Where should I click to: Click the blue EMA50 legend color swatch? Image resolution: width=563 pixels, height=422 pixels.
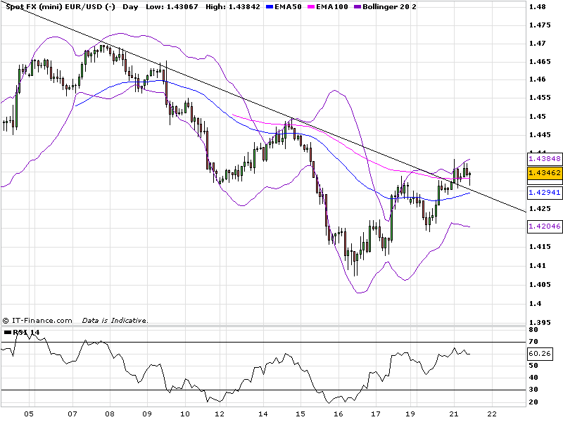tap(270, 7)
